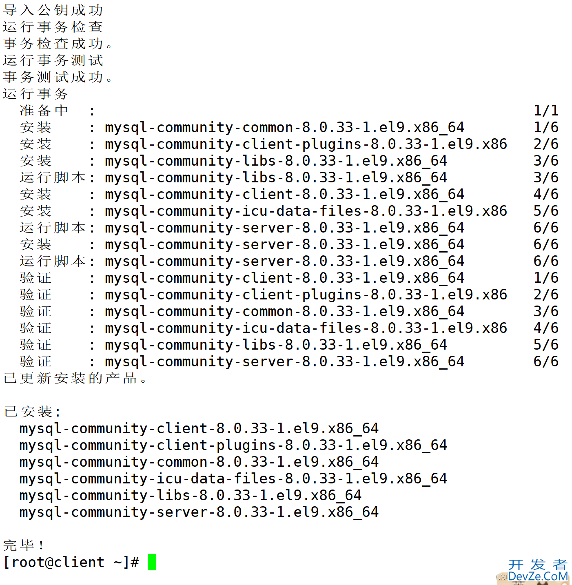Viewport: 572px width, 585px height.
Task: Select the 运行事务测试 line
Action: point(53,60)
